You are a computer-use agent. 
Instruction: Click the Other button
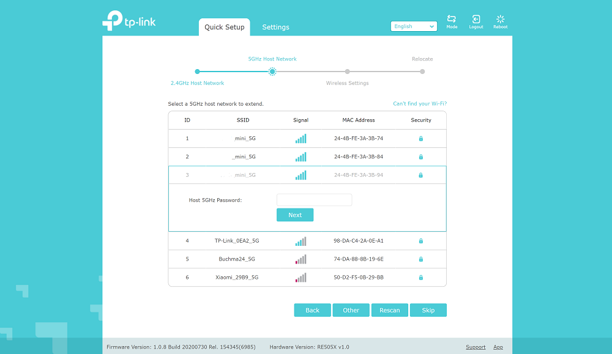pos(351,310)
